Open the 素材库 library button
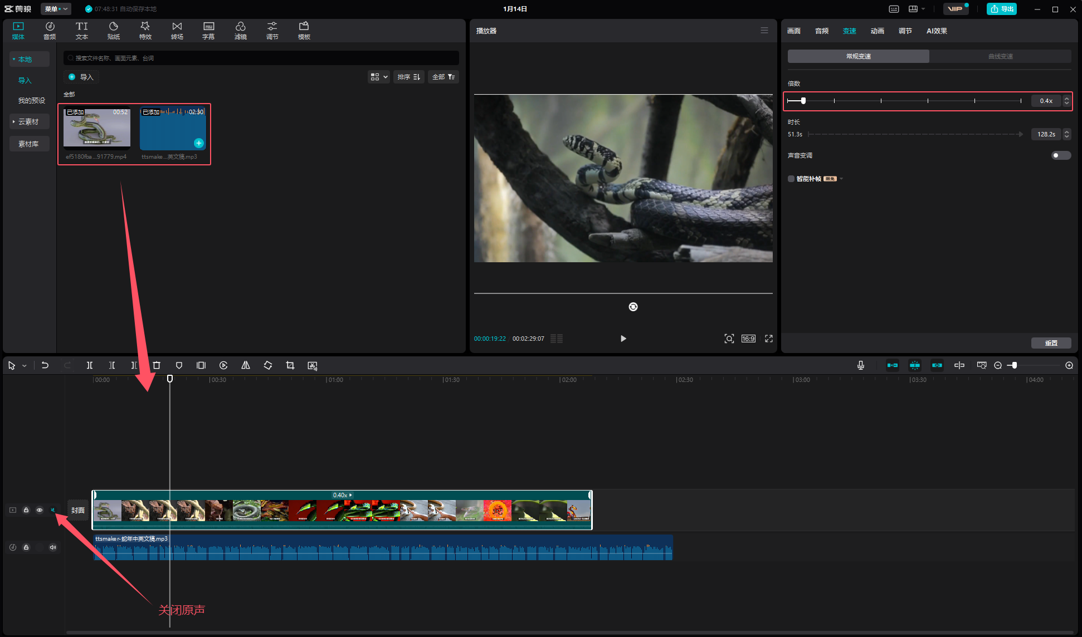 pyautogui.click(x=30, y=144)
